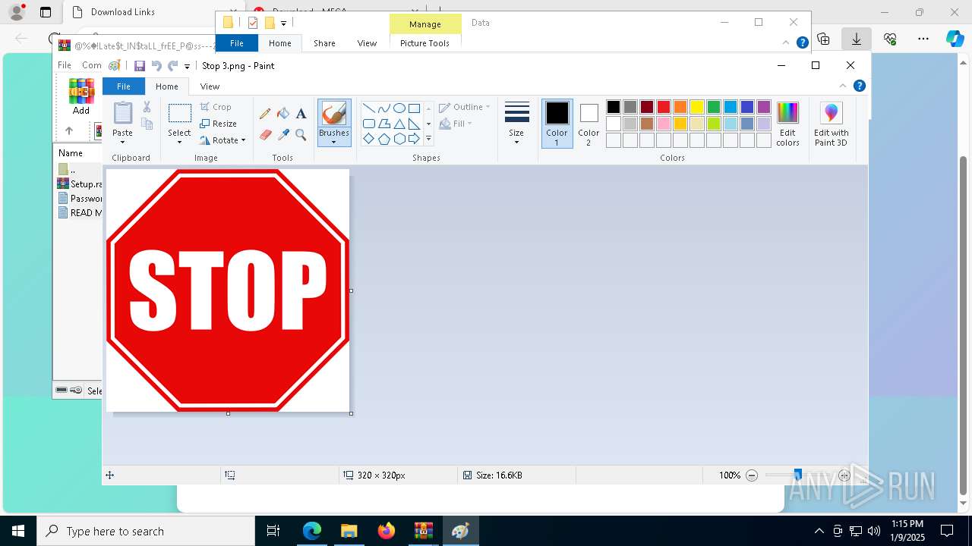Select the Pencil tool in Paint
972x546 pixels.
tap(265, 114)
